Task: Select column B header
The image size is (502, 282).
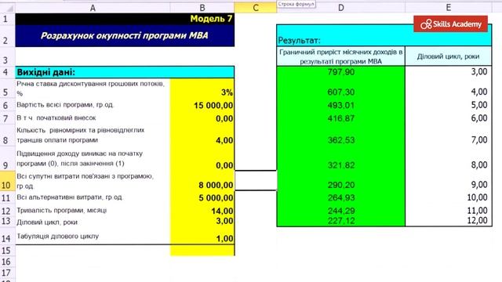Action: coord(202,8)
